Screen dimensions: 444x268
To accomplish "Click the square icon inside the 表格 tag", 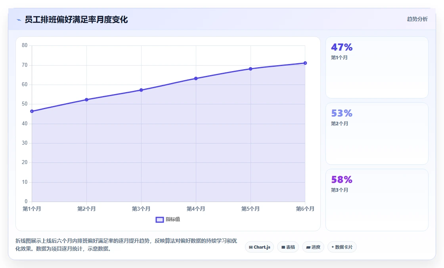I will point(283,247).
